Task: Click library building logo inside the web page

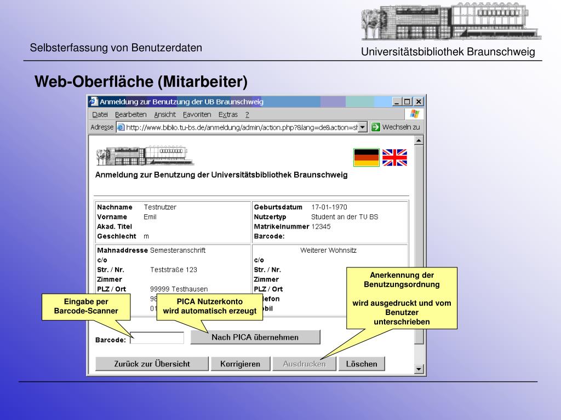Action: pos(145,156)
